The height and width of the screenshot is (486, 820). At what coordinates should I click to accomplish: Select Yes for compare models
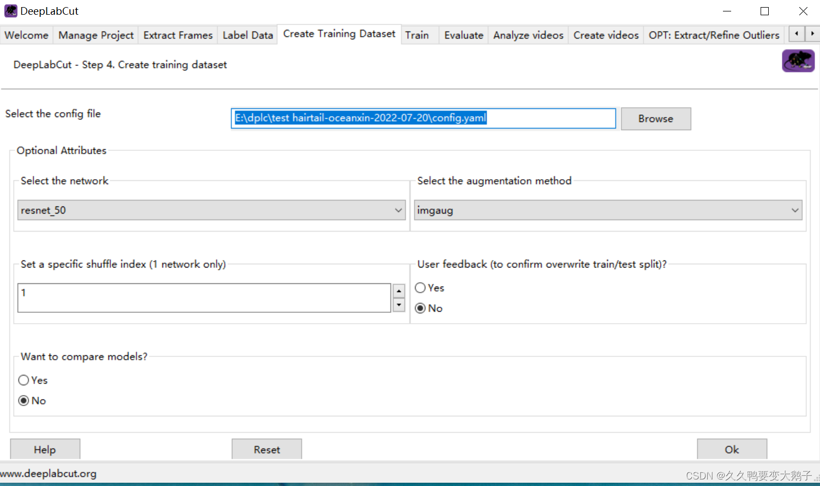(33, 380)
